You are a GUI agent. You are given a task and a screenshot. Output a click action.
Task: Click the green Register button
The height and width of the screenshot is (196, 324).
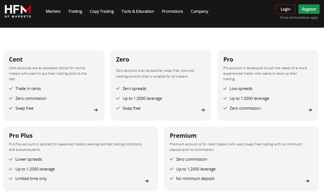(x=309, y=9)
